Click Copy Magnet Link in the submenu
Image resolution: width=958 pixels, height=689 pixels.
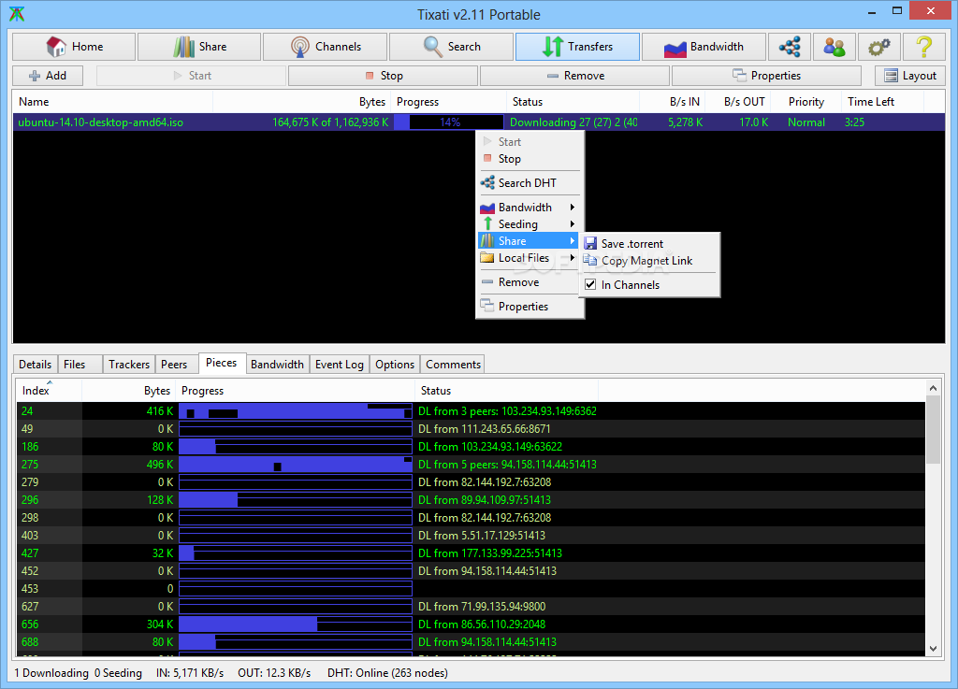click(x=649, y=261)
